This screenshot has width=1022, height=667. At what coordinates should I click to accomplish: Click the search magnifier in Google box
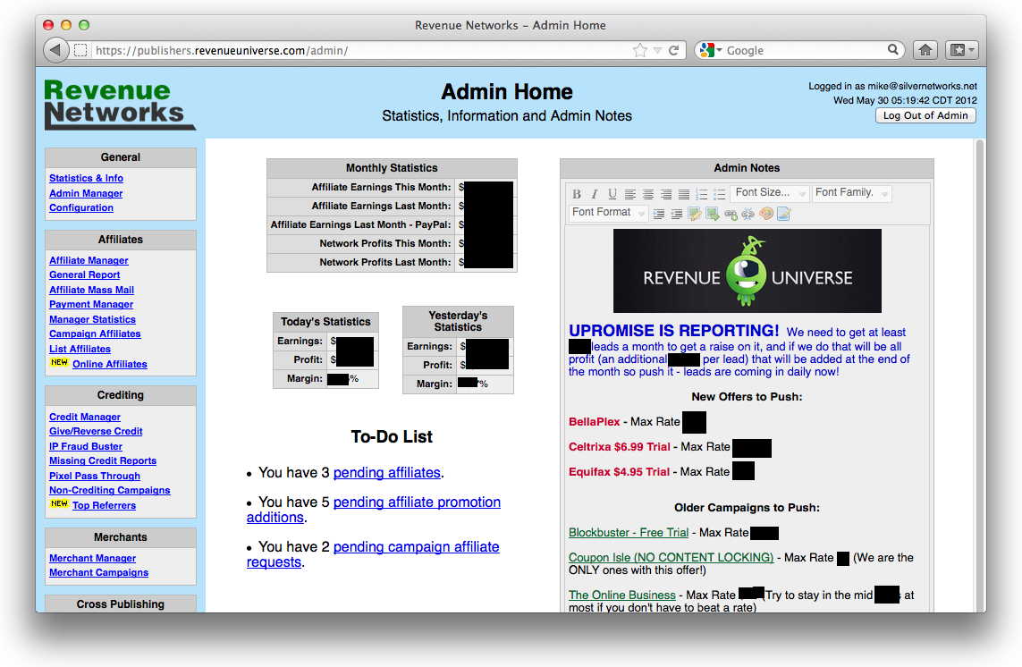click(x=893, y=49)
